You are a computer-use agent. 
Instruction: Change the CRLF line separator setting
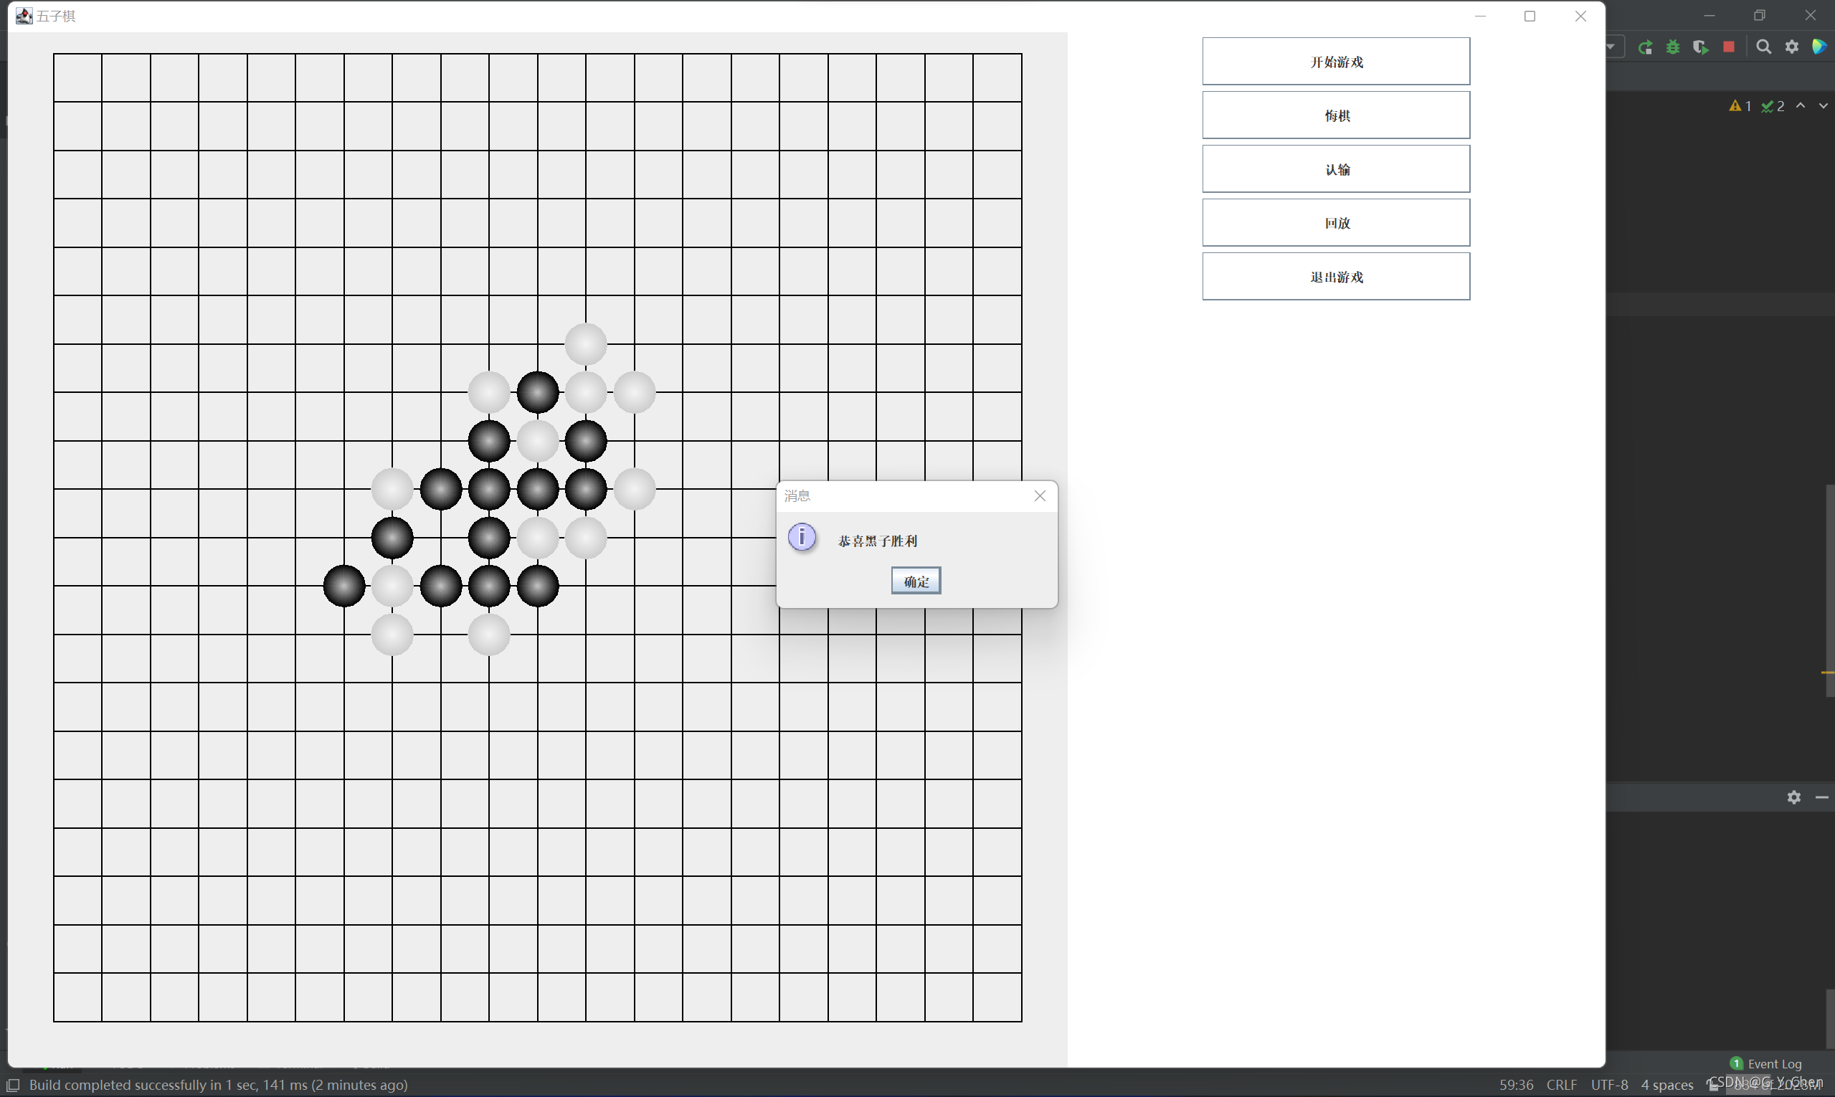point(1562,1084)
